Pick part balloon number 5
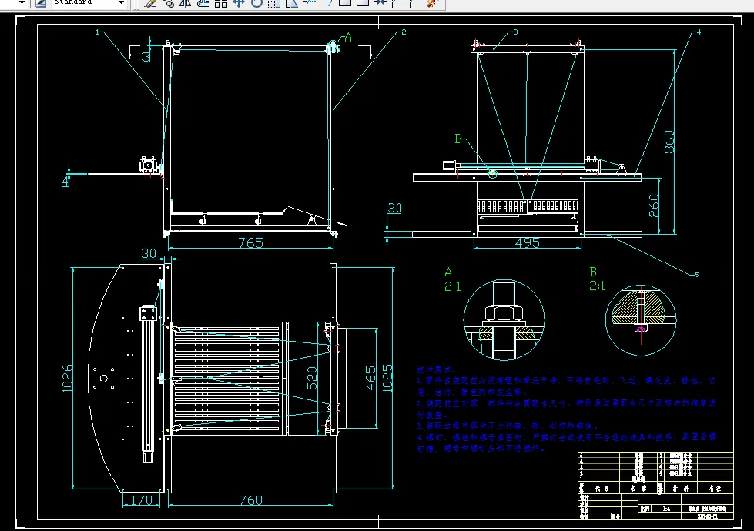754x531 pixels. pyautogui.click(x=696, y=275)
